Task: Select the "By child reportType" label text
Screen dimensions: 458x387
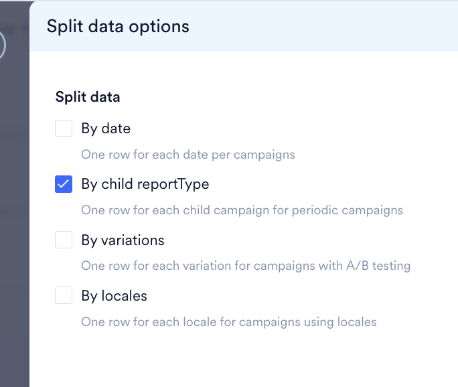Action: [x=145, y=184]
